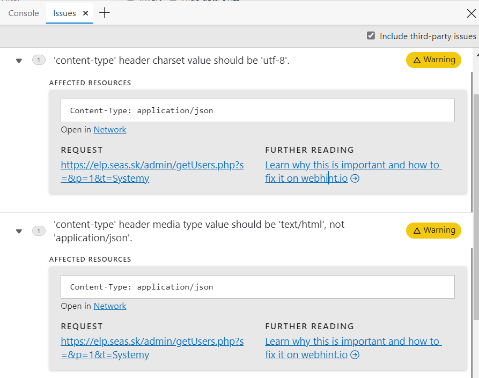This screenshot has height=378, width=479.
Task: Collapse the media type text/html issue
Action: (19, 231)
